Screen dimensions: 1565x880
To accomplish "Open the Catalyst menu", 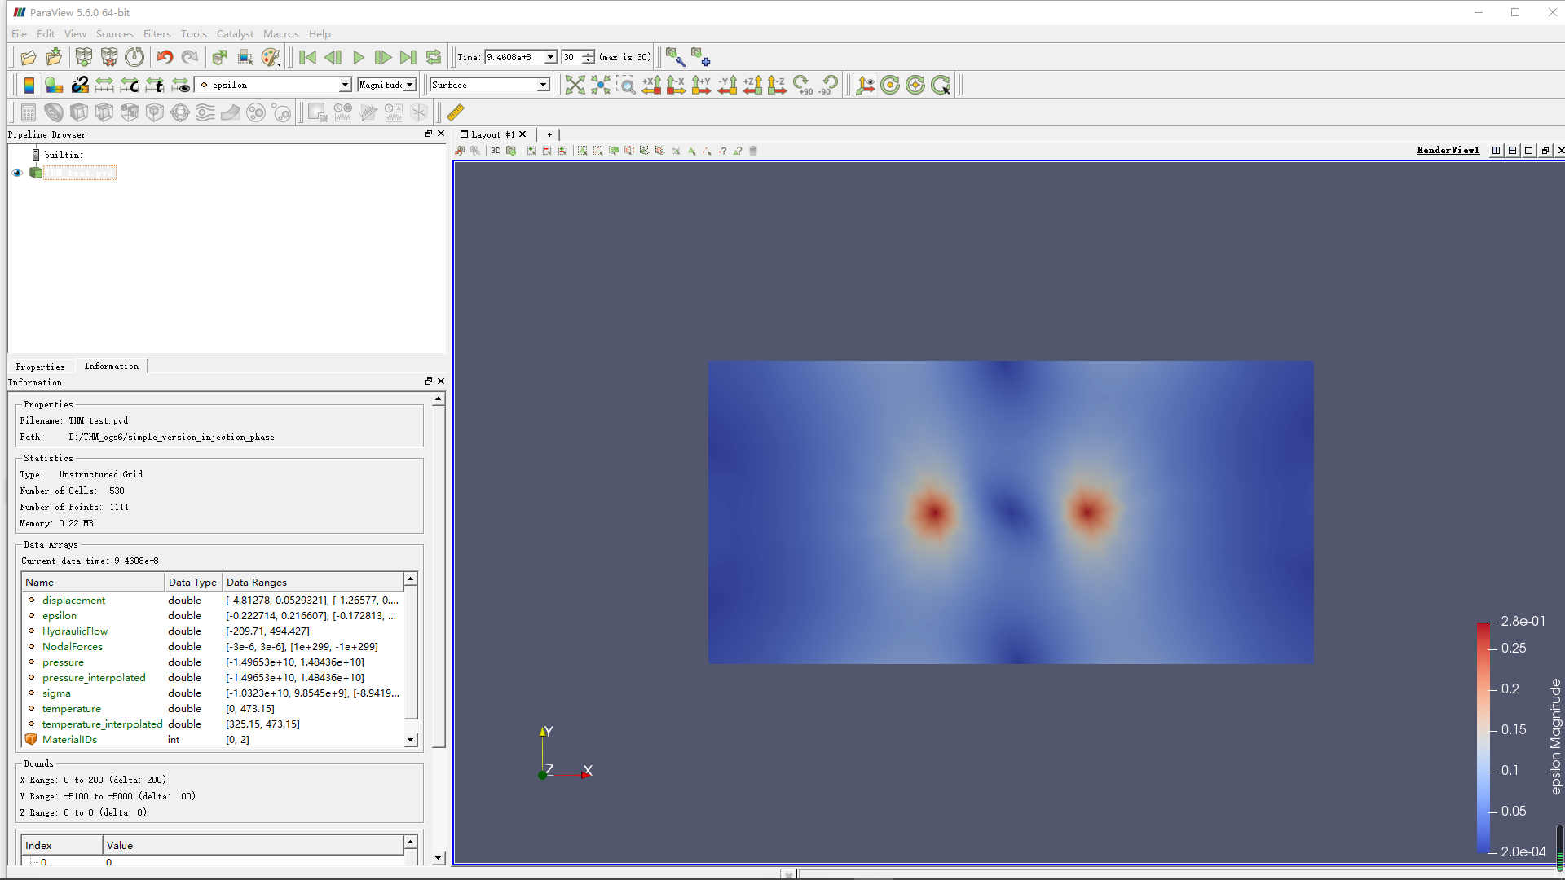I will pyautogui.click(x=235, y=33).
